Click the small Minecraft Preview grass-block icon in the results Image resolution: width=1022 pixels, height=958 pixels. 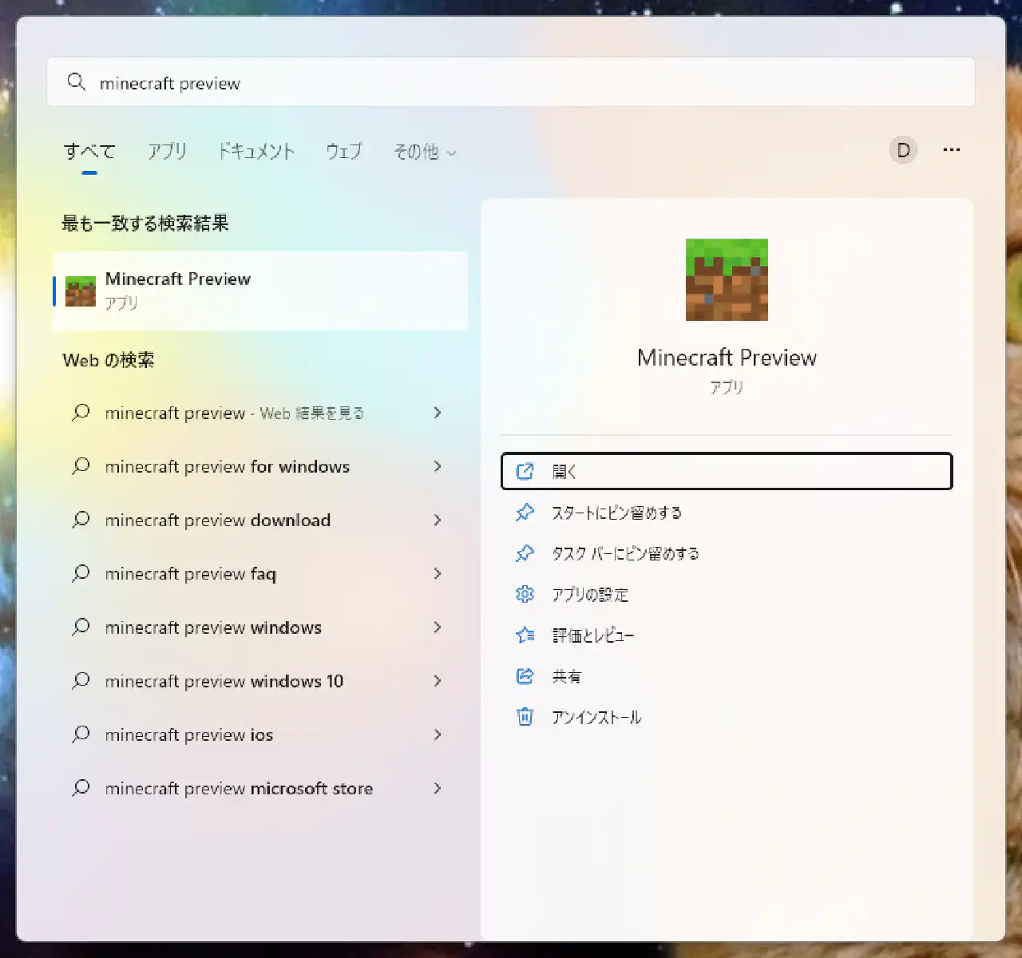81,291
